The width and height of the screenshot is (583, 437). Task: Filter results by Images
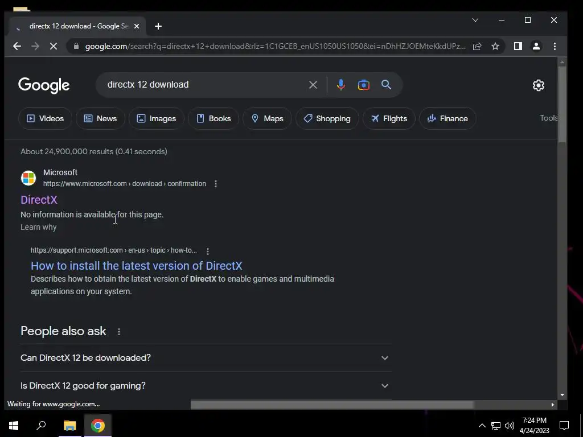(157, 118)
